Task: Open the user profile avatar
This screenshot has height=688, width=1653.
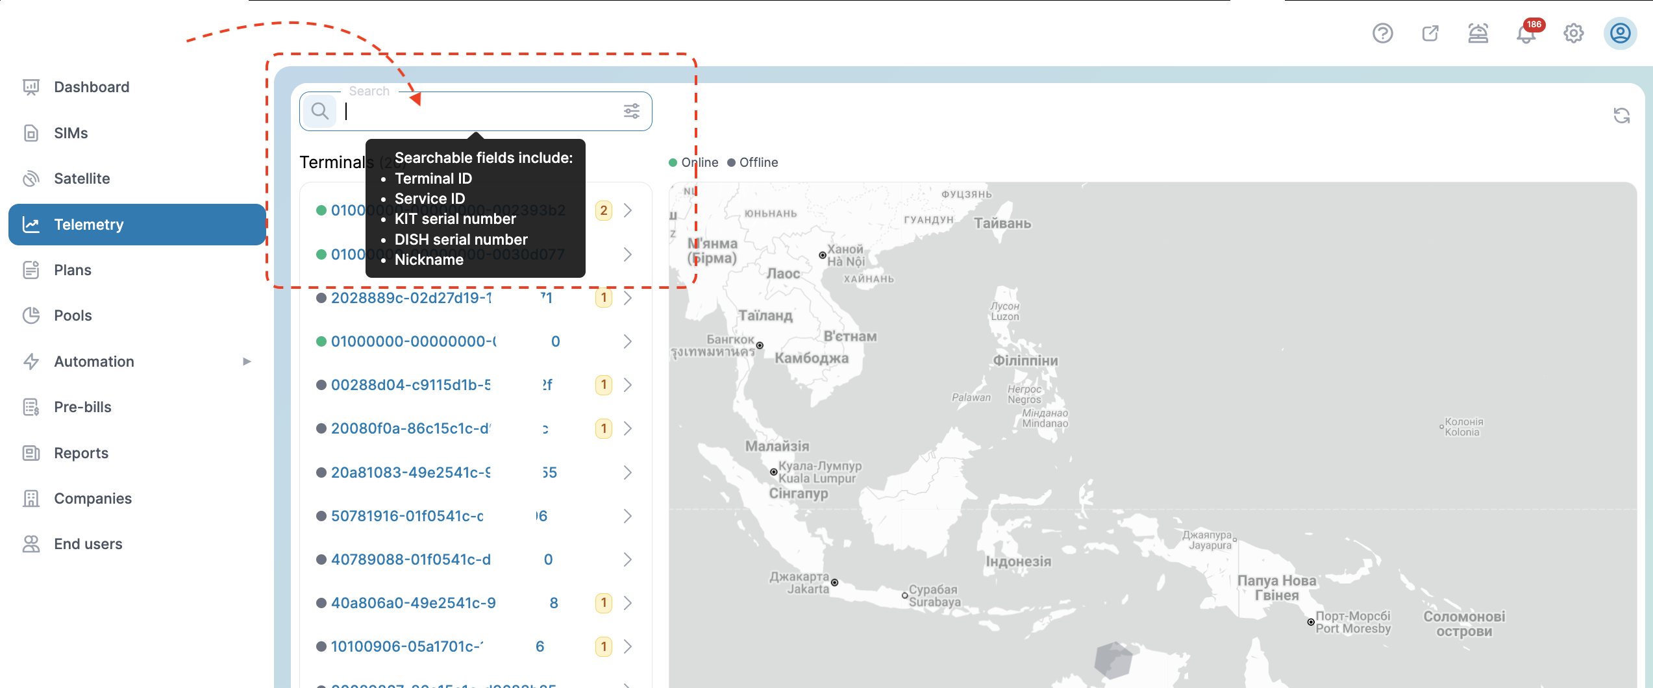Action: (x=1620, y=33)
